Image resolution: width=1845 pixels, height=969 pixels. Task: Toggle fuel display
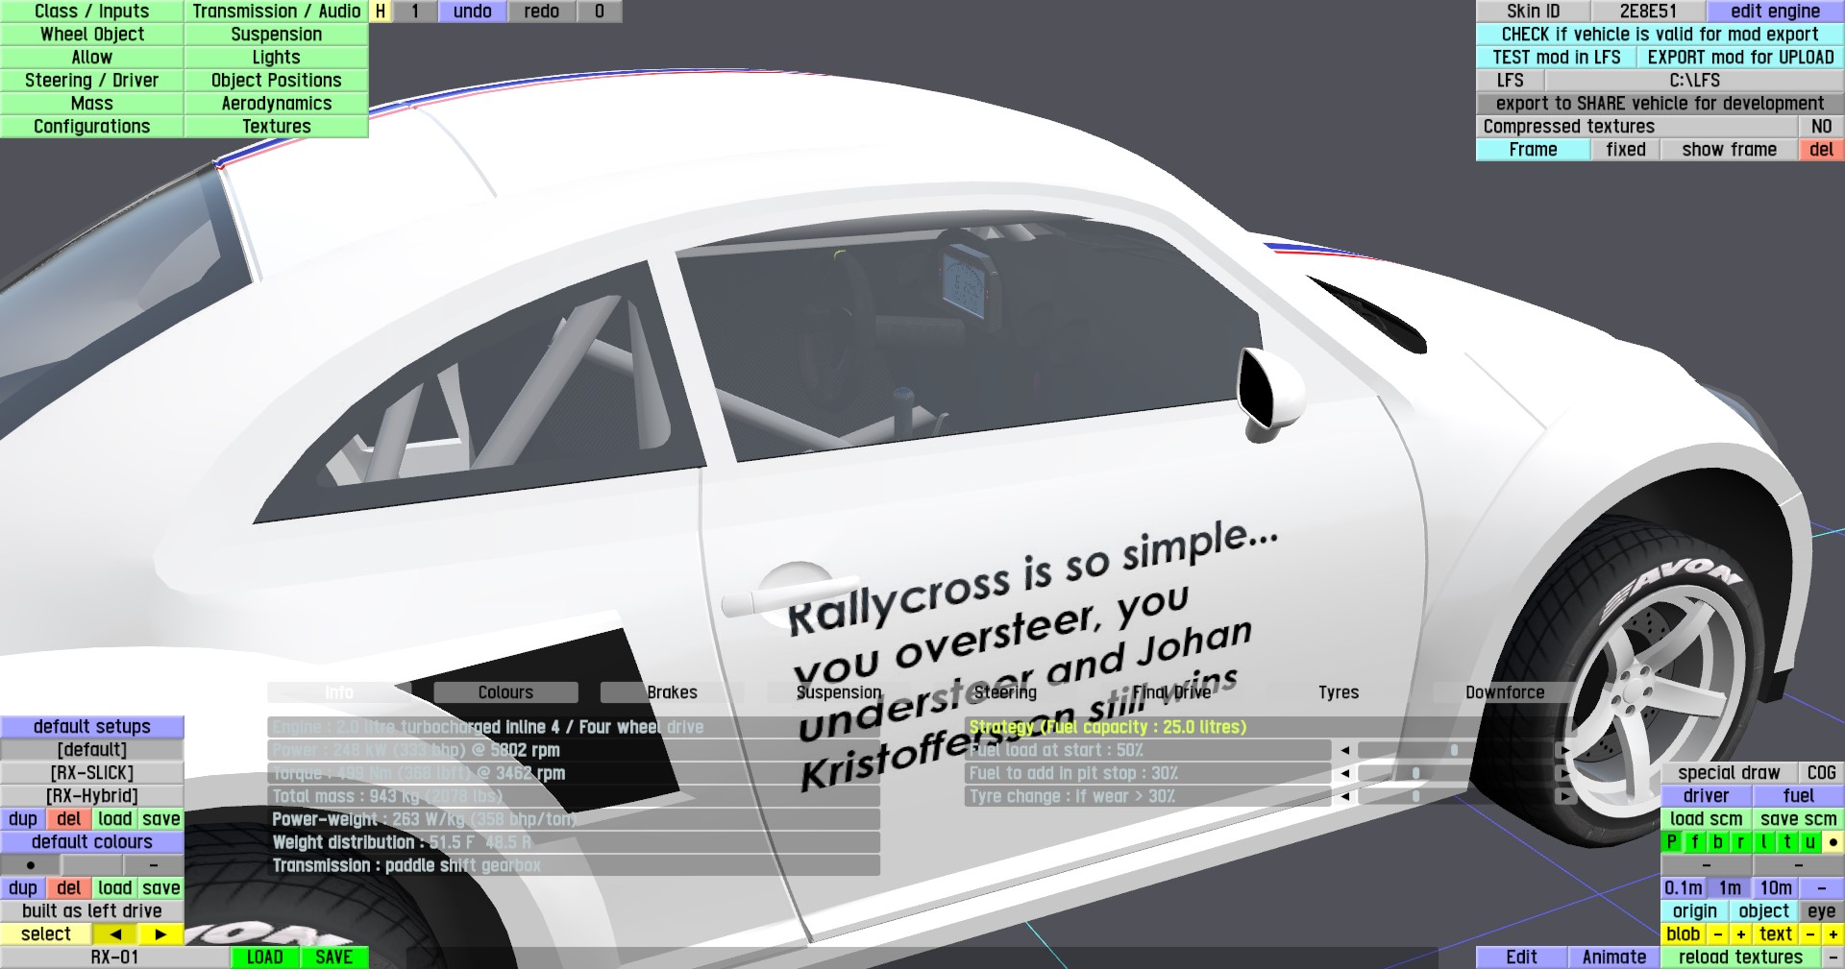[1799, 796]
